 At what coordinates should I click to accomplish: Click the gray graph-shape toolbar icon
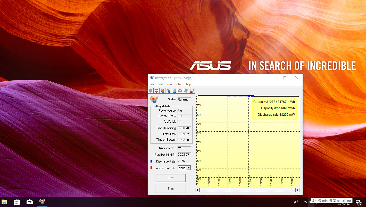[186, 91]
